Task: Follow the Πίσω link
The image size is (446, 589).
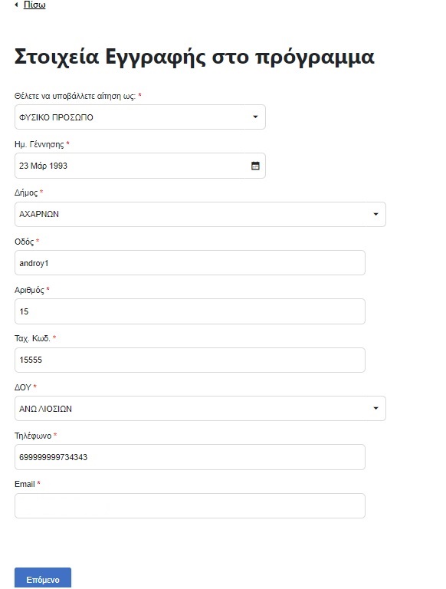Action: coord(34,5)
